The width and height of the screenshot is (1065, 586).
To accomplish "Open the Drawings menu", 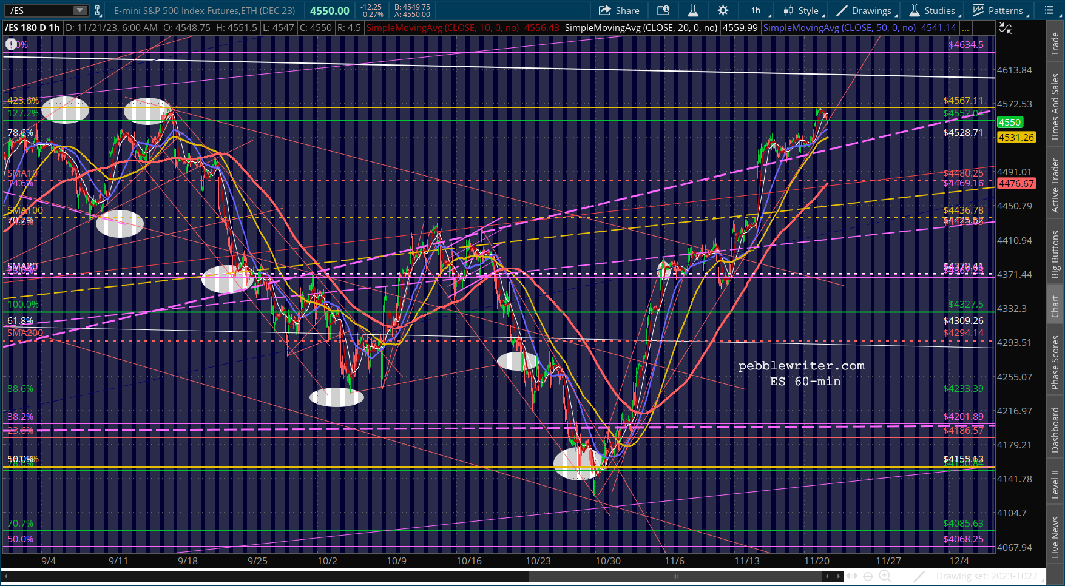I will (x=865, y=10).
